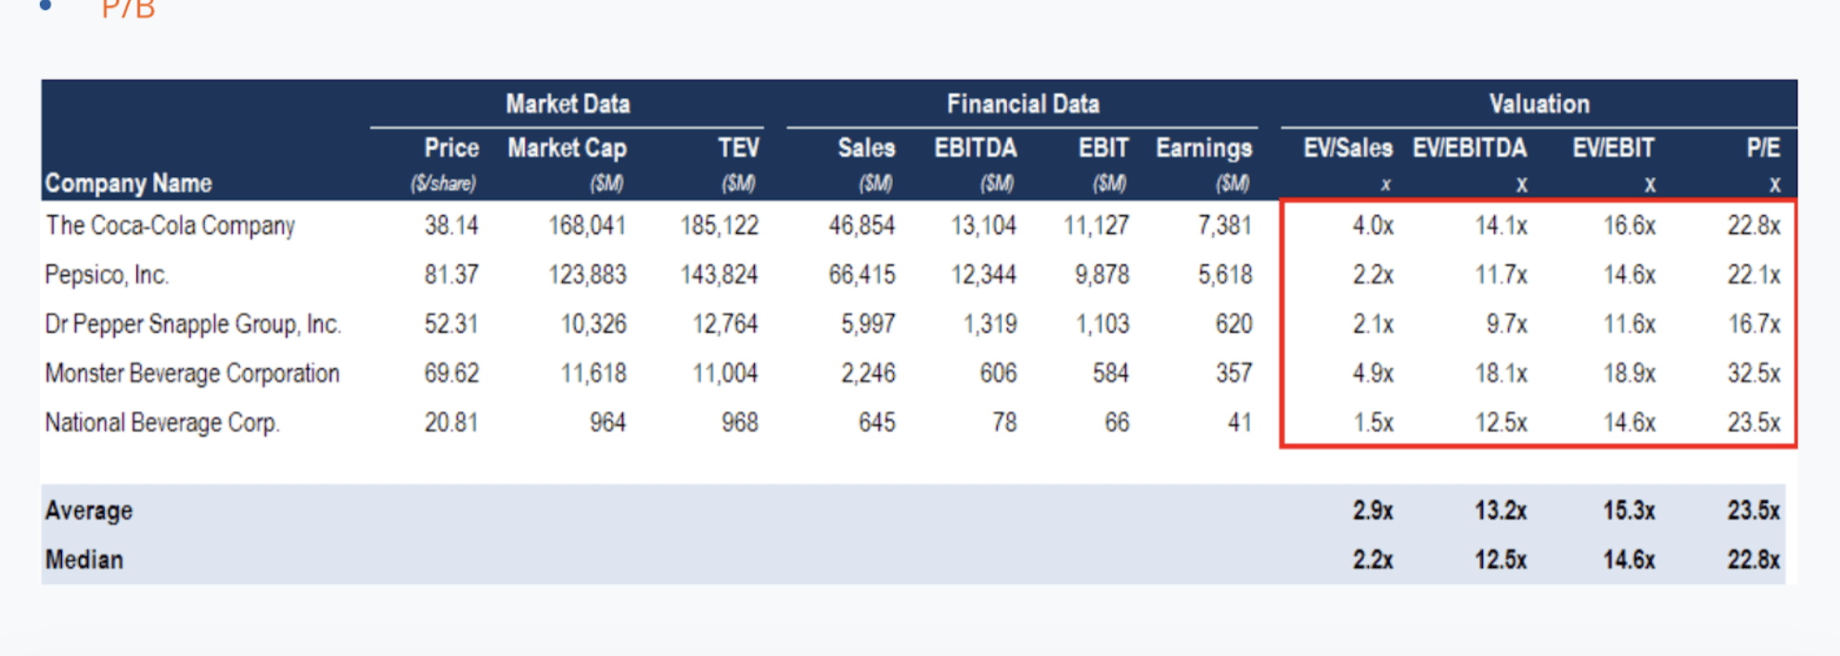Select the TEV column header
Viewport: 1840px width, 656px height.
pos(737,148)
